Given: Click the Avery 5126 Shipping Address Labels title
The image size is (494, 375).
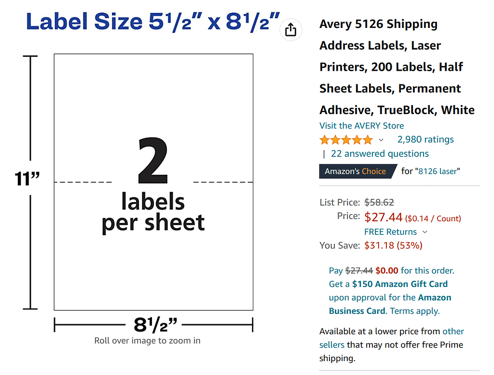Looking at the screenshot, I should (397, 67).
